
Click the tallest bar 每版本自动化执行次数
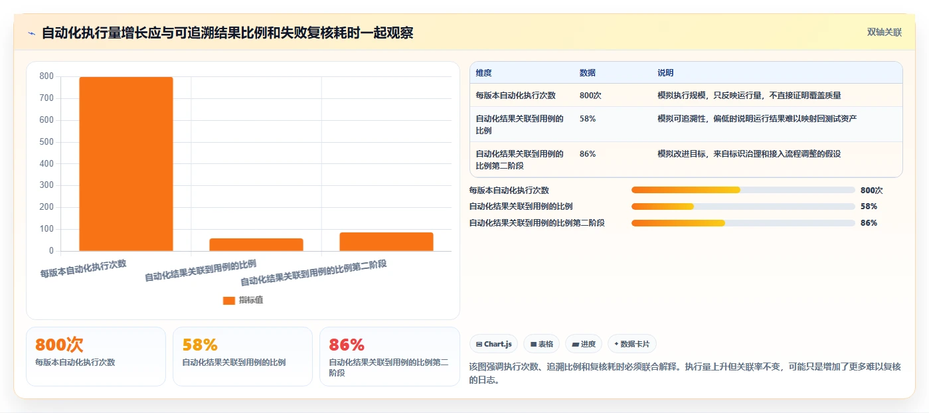[x=126, y=164]
